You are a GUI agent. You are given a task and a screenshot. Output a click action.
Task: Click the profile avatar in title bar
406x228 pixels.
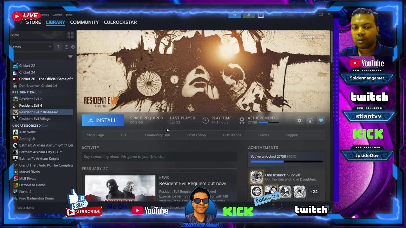[x=260, y=15]
